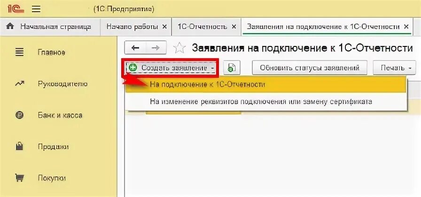The width and height of the screenshot is (421, 197).
Task: Open Банк и касса section label
Action: 60,115
